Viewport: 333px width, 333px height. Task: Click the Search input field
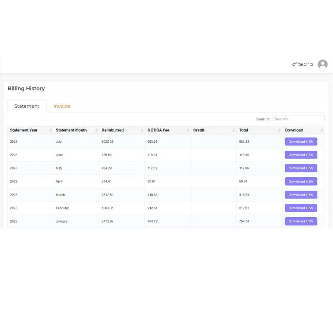coord(298,119)
